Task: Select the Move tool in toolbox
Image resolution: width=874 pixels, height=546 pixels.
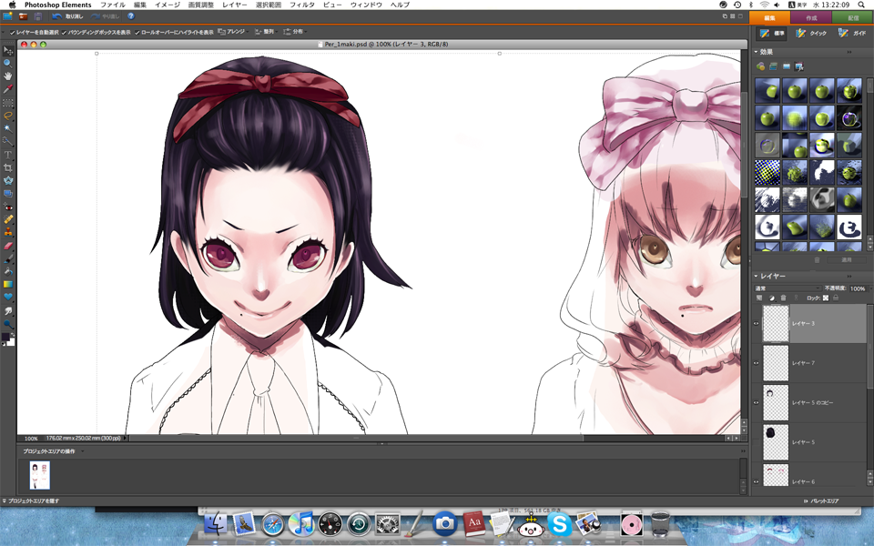Action: 8,51
